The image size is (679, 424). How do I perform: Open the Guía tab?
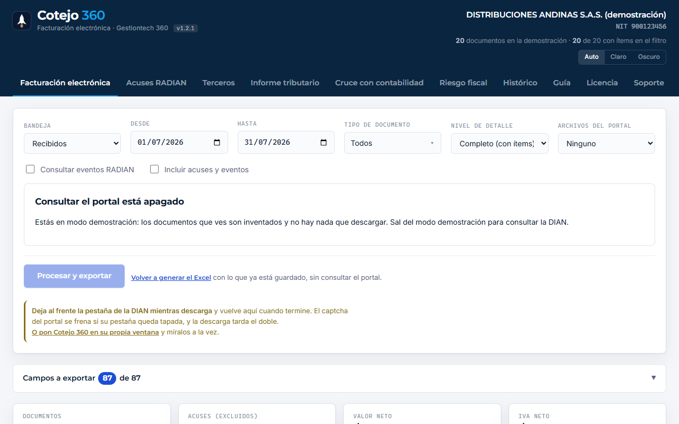click(x=562, y=83)
